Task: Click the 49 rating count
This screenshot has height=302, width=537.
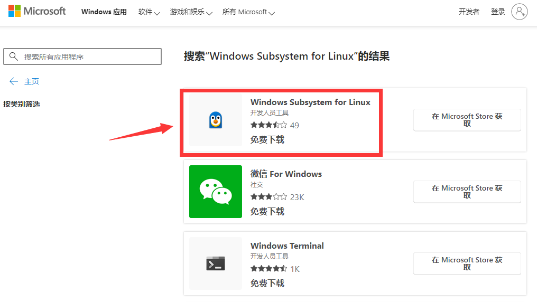Action: (294, 126)
